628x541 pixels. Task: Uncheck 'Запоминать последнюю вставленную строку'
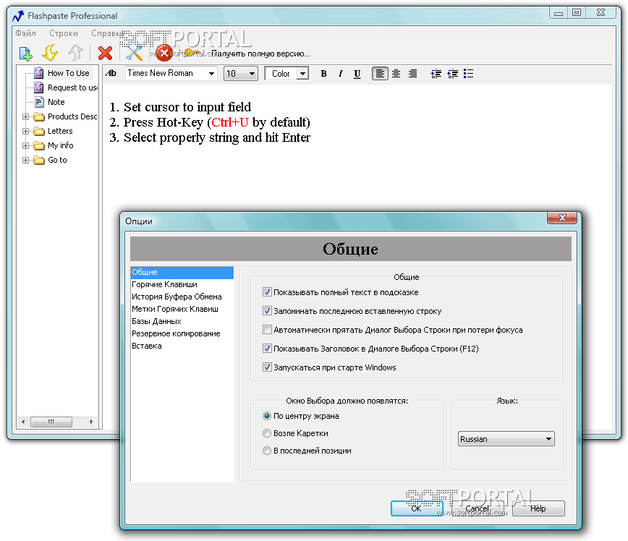pos(267,311)
